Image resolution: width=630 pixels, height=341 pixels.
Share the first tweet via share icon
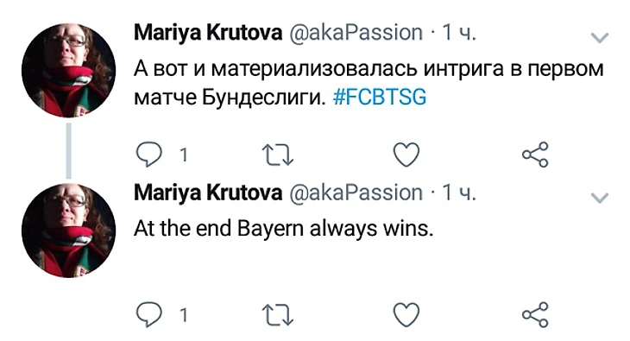tap(535, 155)
